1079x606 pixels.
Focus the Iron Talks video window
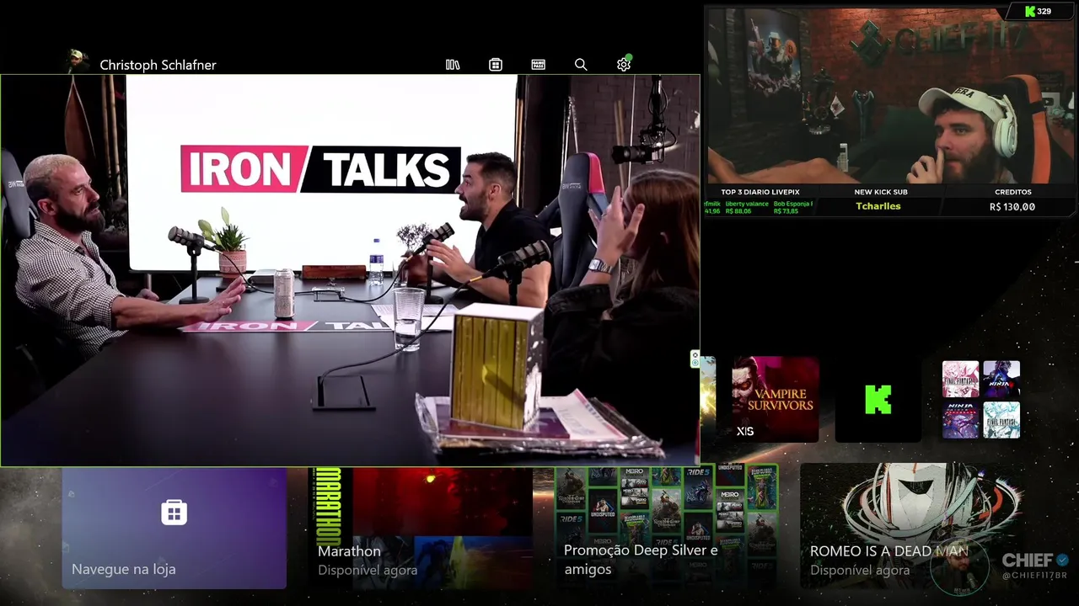coord(350,270)
